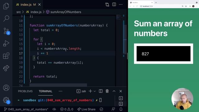Image resolution: width=199 pixels, height=112 pixels.
Task: Click Live Share in the status bar
Action: tap(86, 109)
